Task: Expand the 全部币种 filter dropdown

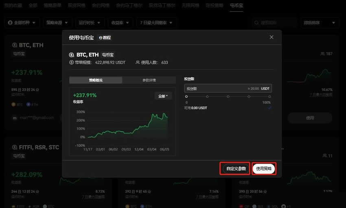Action: pyautogui.click(x=23, y=23)
